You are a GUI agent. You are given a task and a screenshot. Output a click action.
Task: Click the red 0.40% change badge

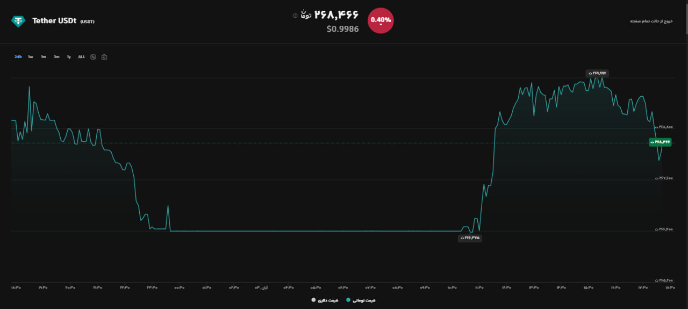coord(381,20)
